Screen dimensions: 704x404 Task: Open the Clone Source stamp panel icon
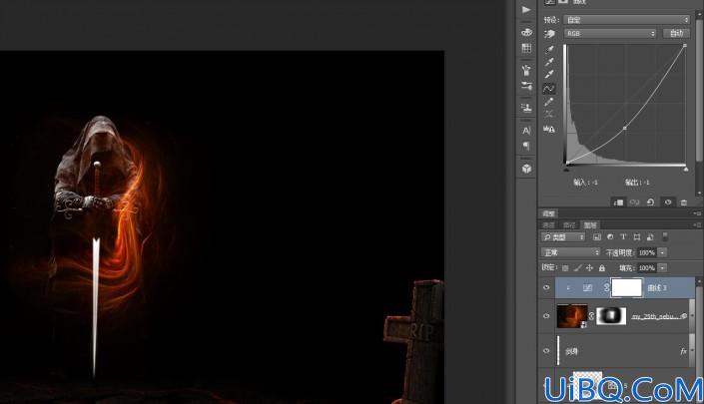pyautogui.click(x=526, y=108)
